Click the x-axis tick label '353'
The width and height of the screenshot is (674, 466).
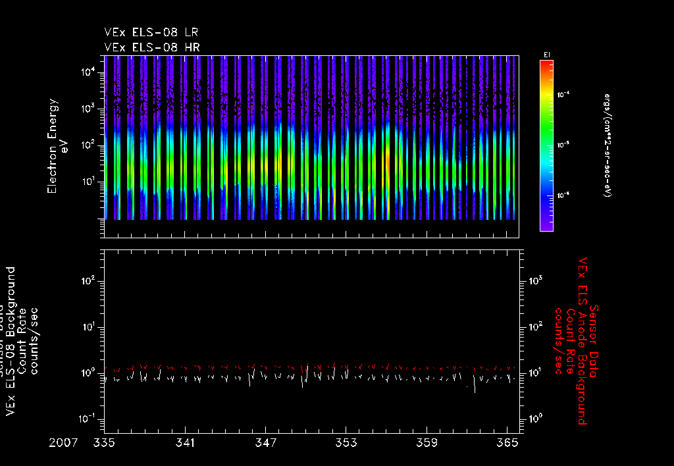coord(346,443)
